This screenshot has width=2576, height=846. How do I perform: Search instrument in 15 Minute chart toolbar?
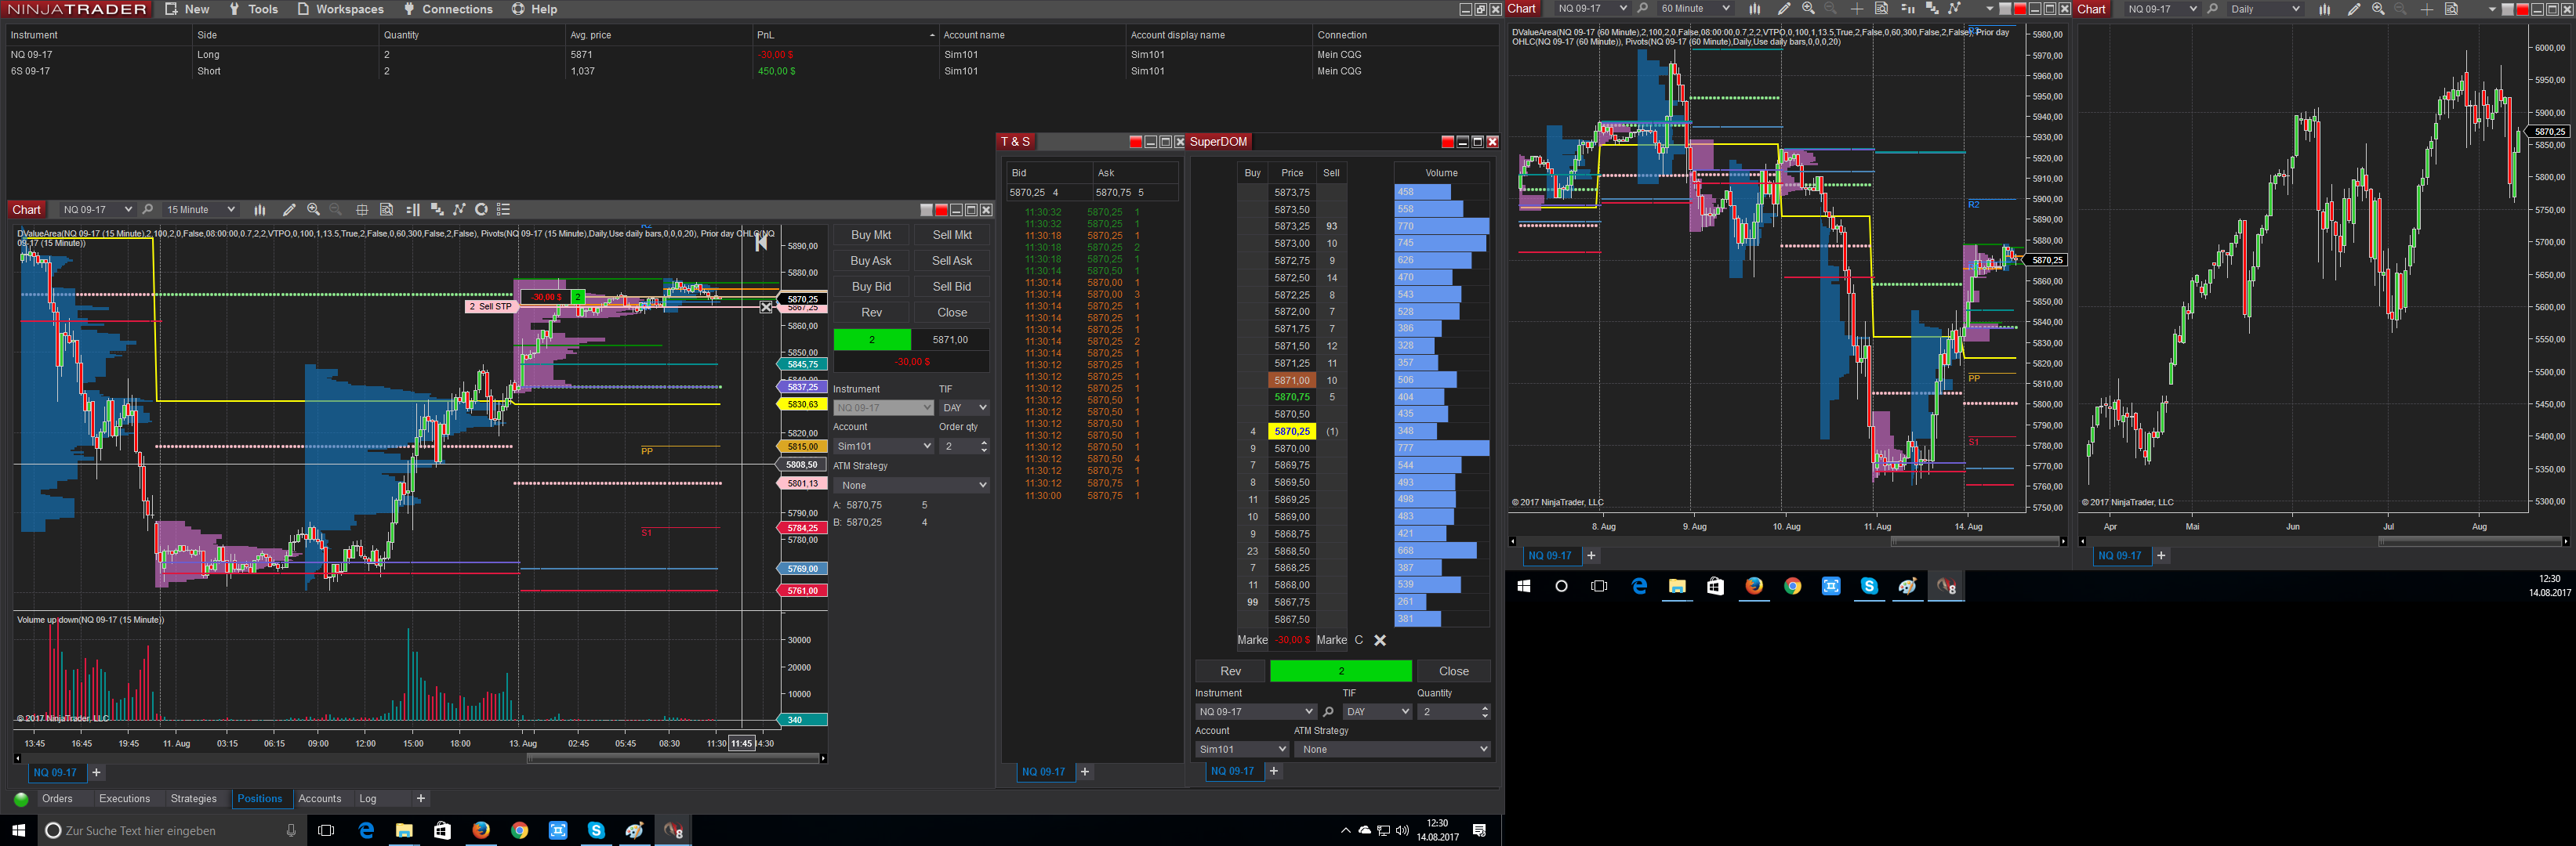pyautogui.click(x=148, y=210)
